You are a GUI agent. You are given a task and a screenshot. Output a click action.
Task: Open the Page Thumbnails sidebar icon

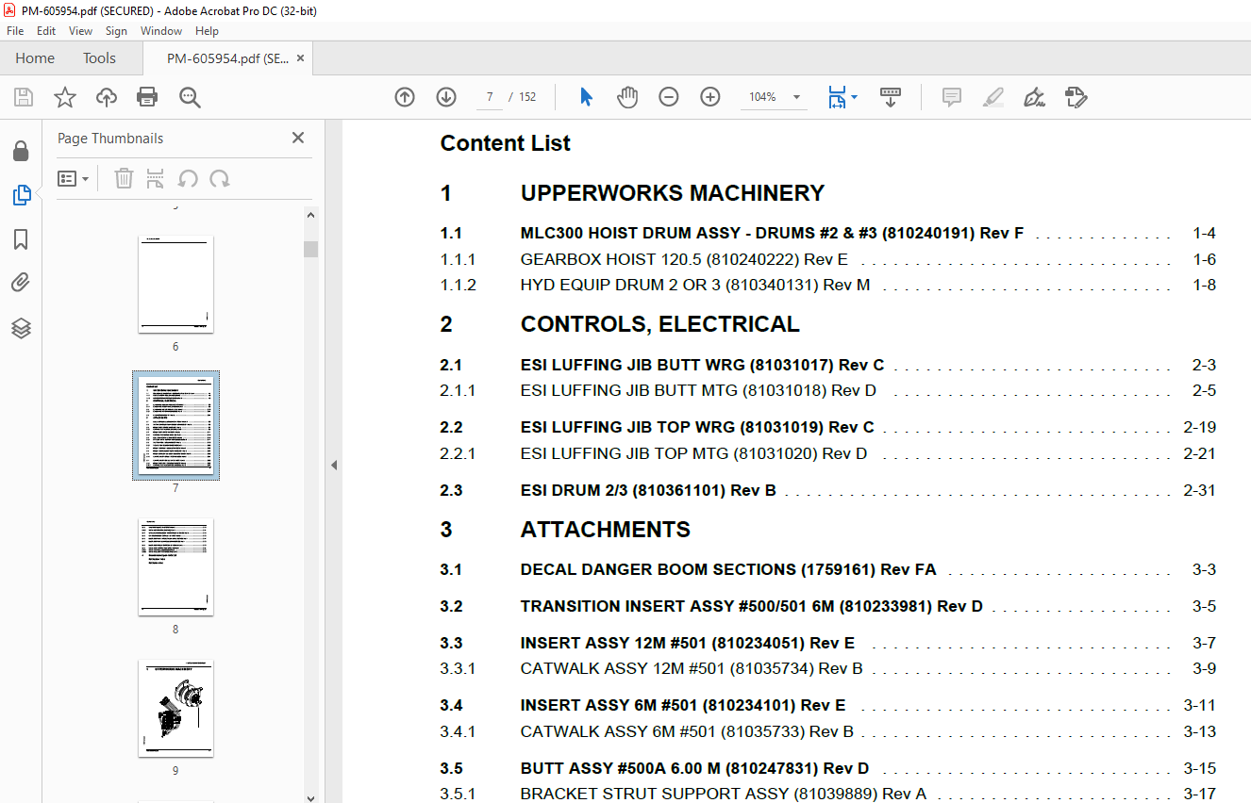[21, 195]
